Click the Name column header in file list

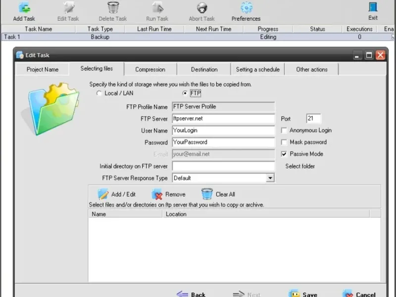125,214
